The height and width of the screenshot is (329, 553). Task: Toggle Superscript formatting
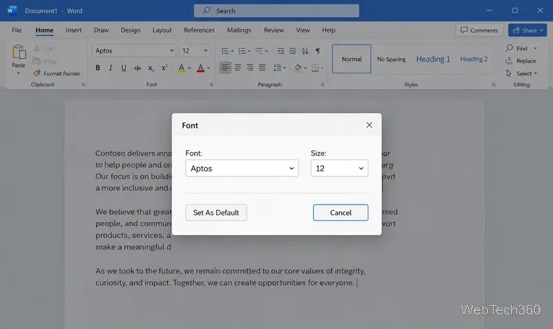[165, 67]
